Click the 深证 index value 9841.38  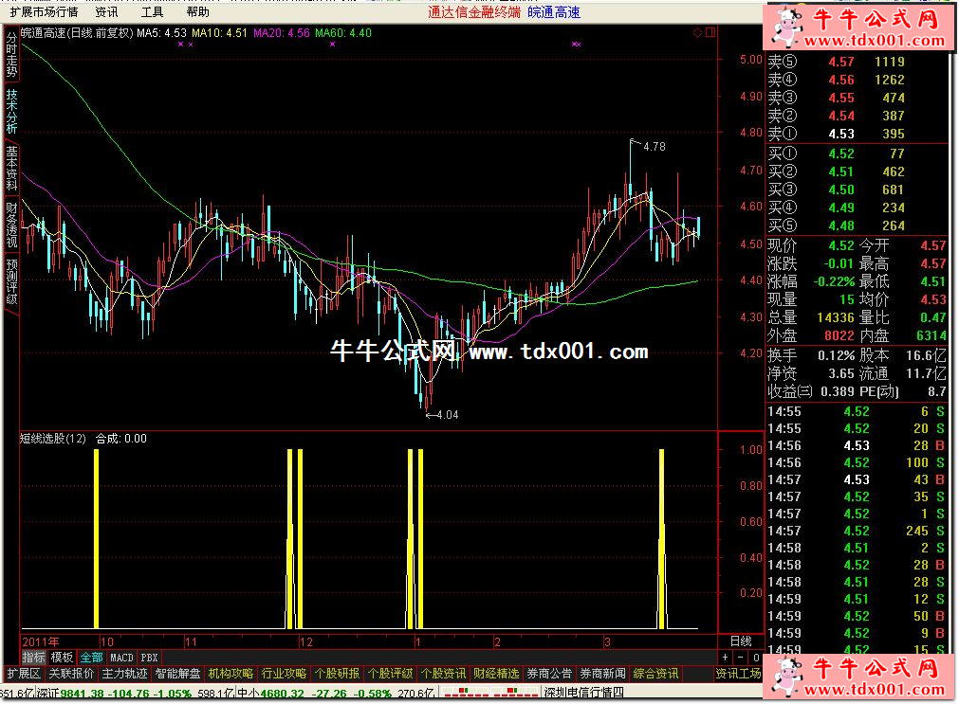[x=83, y=694]
